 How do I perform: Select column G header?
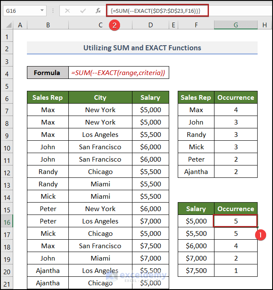tap(235, 25)
